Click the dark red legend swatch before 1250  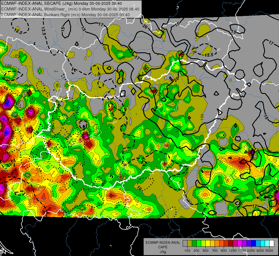tap(231, 243)
